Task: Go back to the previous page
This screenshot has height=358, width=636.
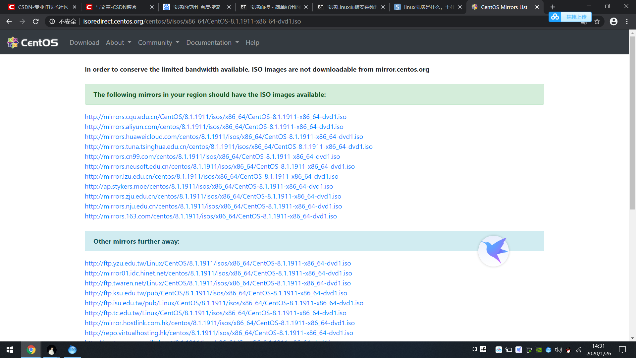Action: tap(9, 22)
